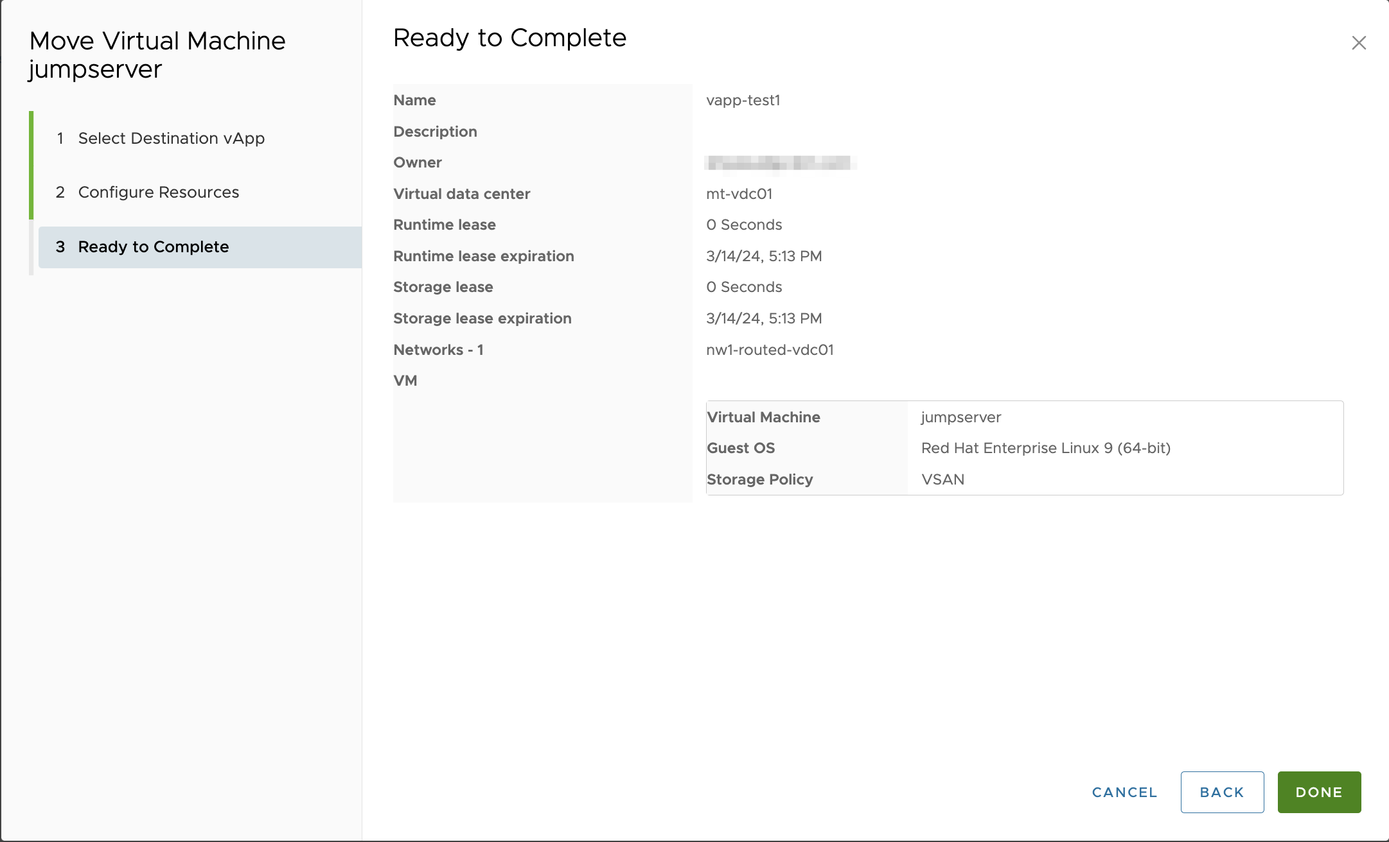Click the Red Hat Enterprise Linux guest OS text
Screen dimensions: 1389x842
pyautogui.click(x=1045, y=448)
